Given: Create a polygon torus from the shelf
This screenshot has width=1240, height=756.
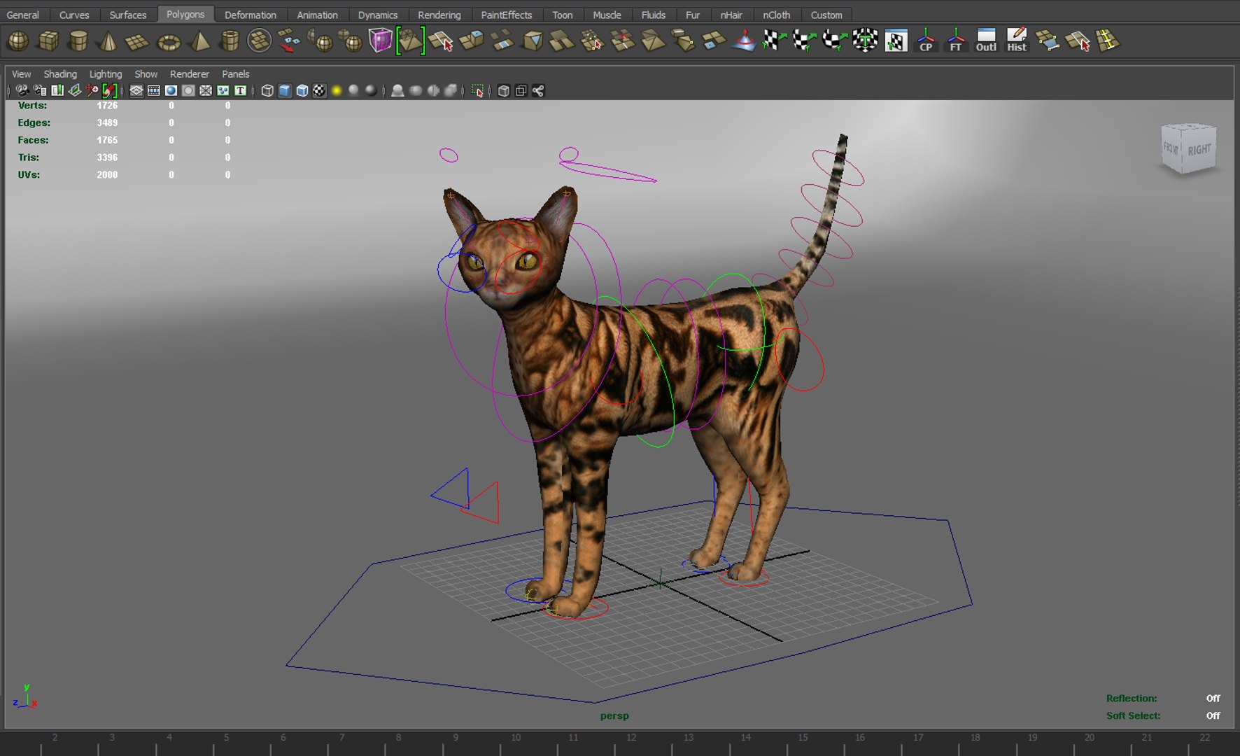Looking at the screenshot, I should 169,41.
